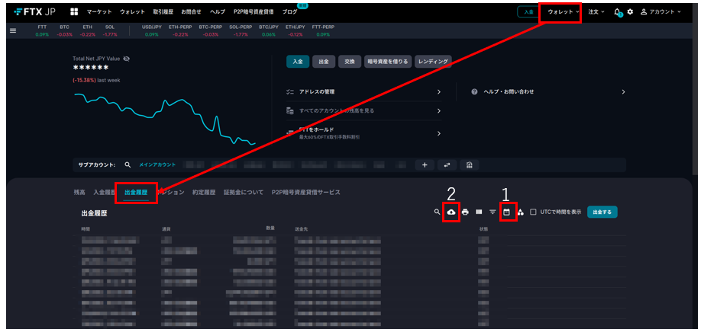Switch to the 証拠金について tab

244,192
